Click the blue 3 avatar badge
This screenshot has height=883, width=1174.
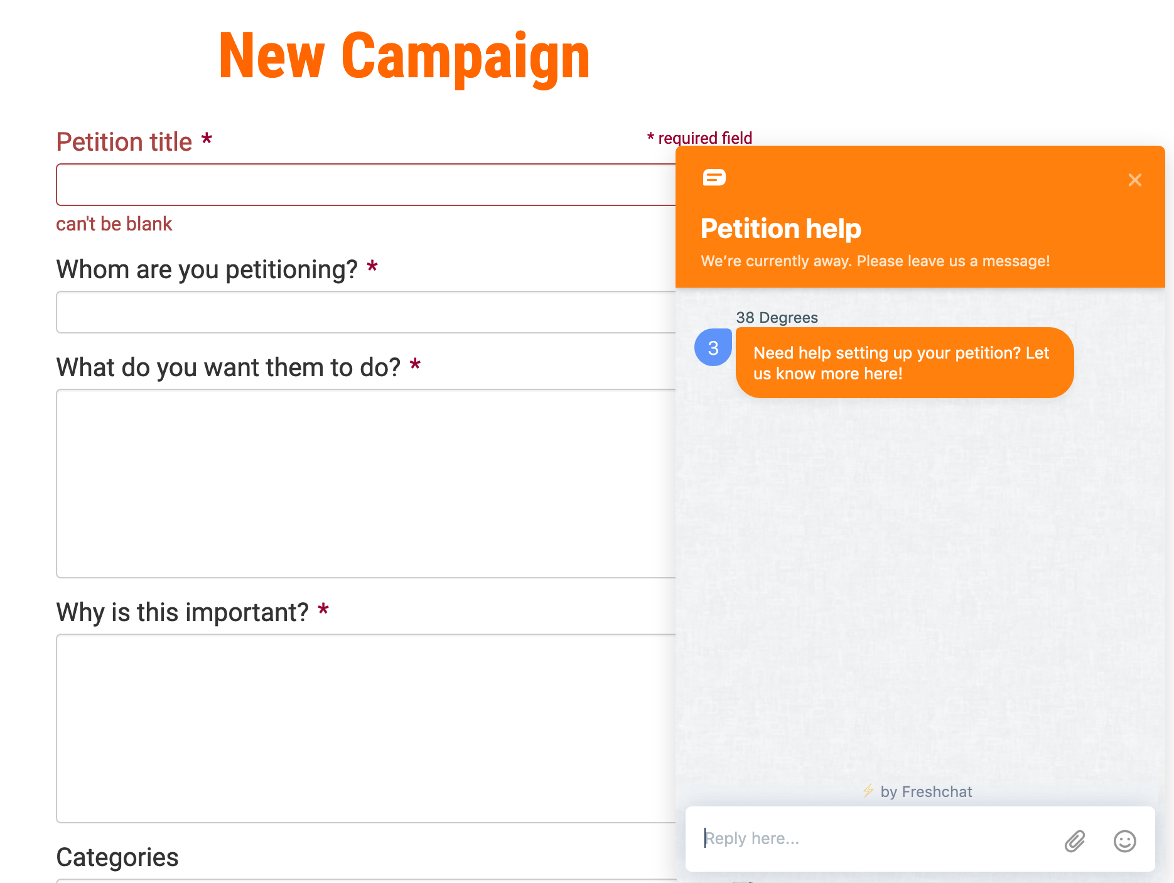point(713,347)
